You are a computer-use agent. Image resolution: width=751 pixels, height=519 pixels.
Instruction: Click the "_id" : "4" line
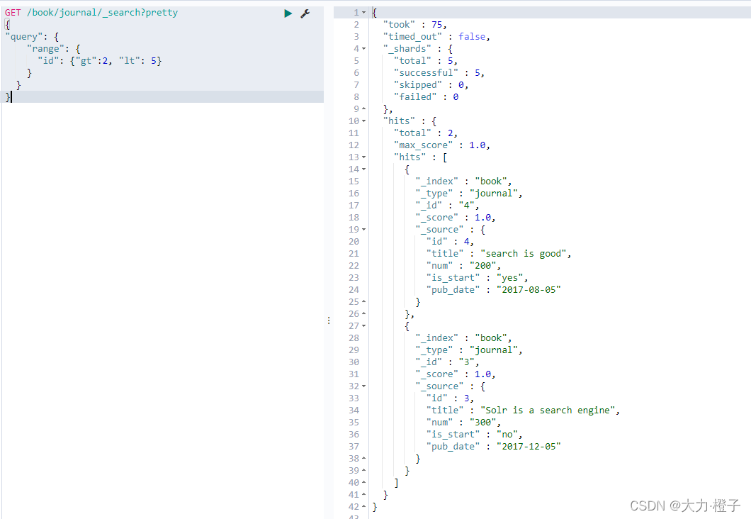pyautogui.click(x=447, y=206)
